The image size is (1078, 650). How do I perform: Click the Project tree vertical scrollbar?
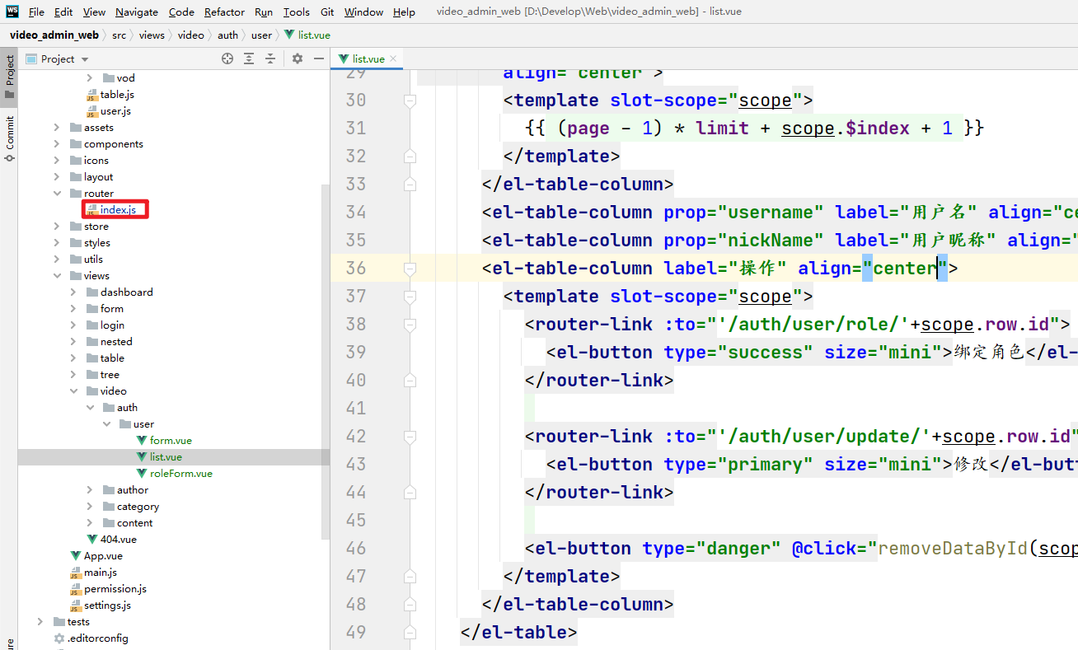click(x=326, y=362)
